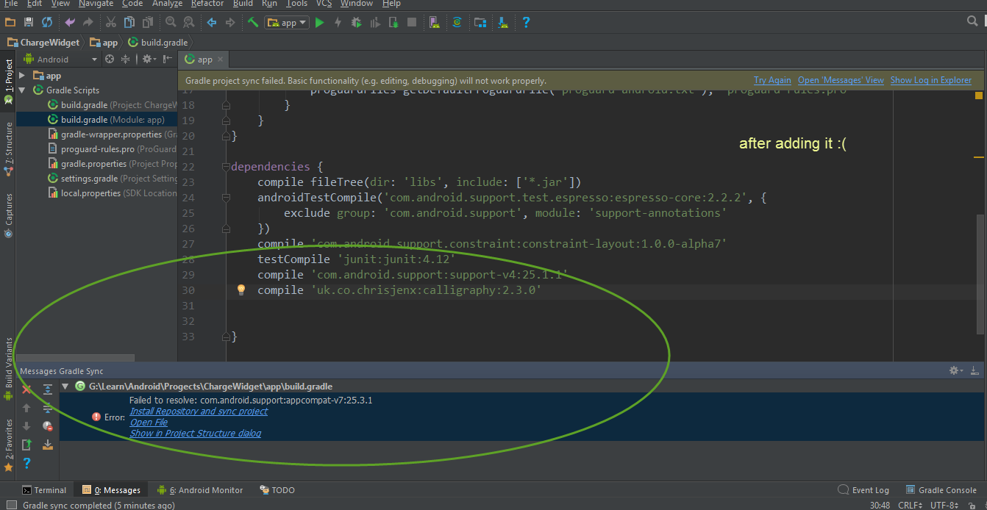Click the Debug app bug icon
Viewport: 987px width, 510px height.
pos(357,23)
